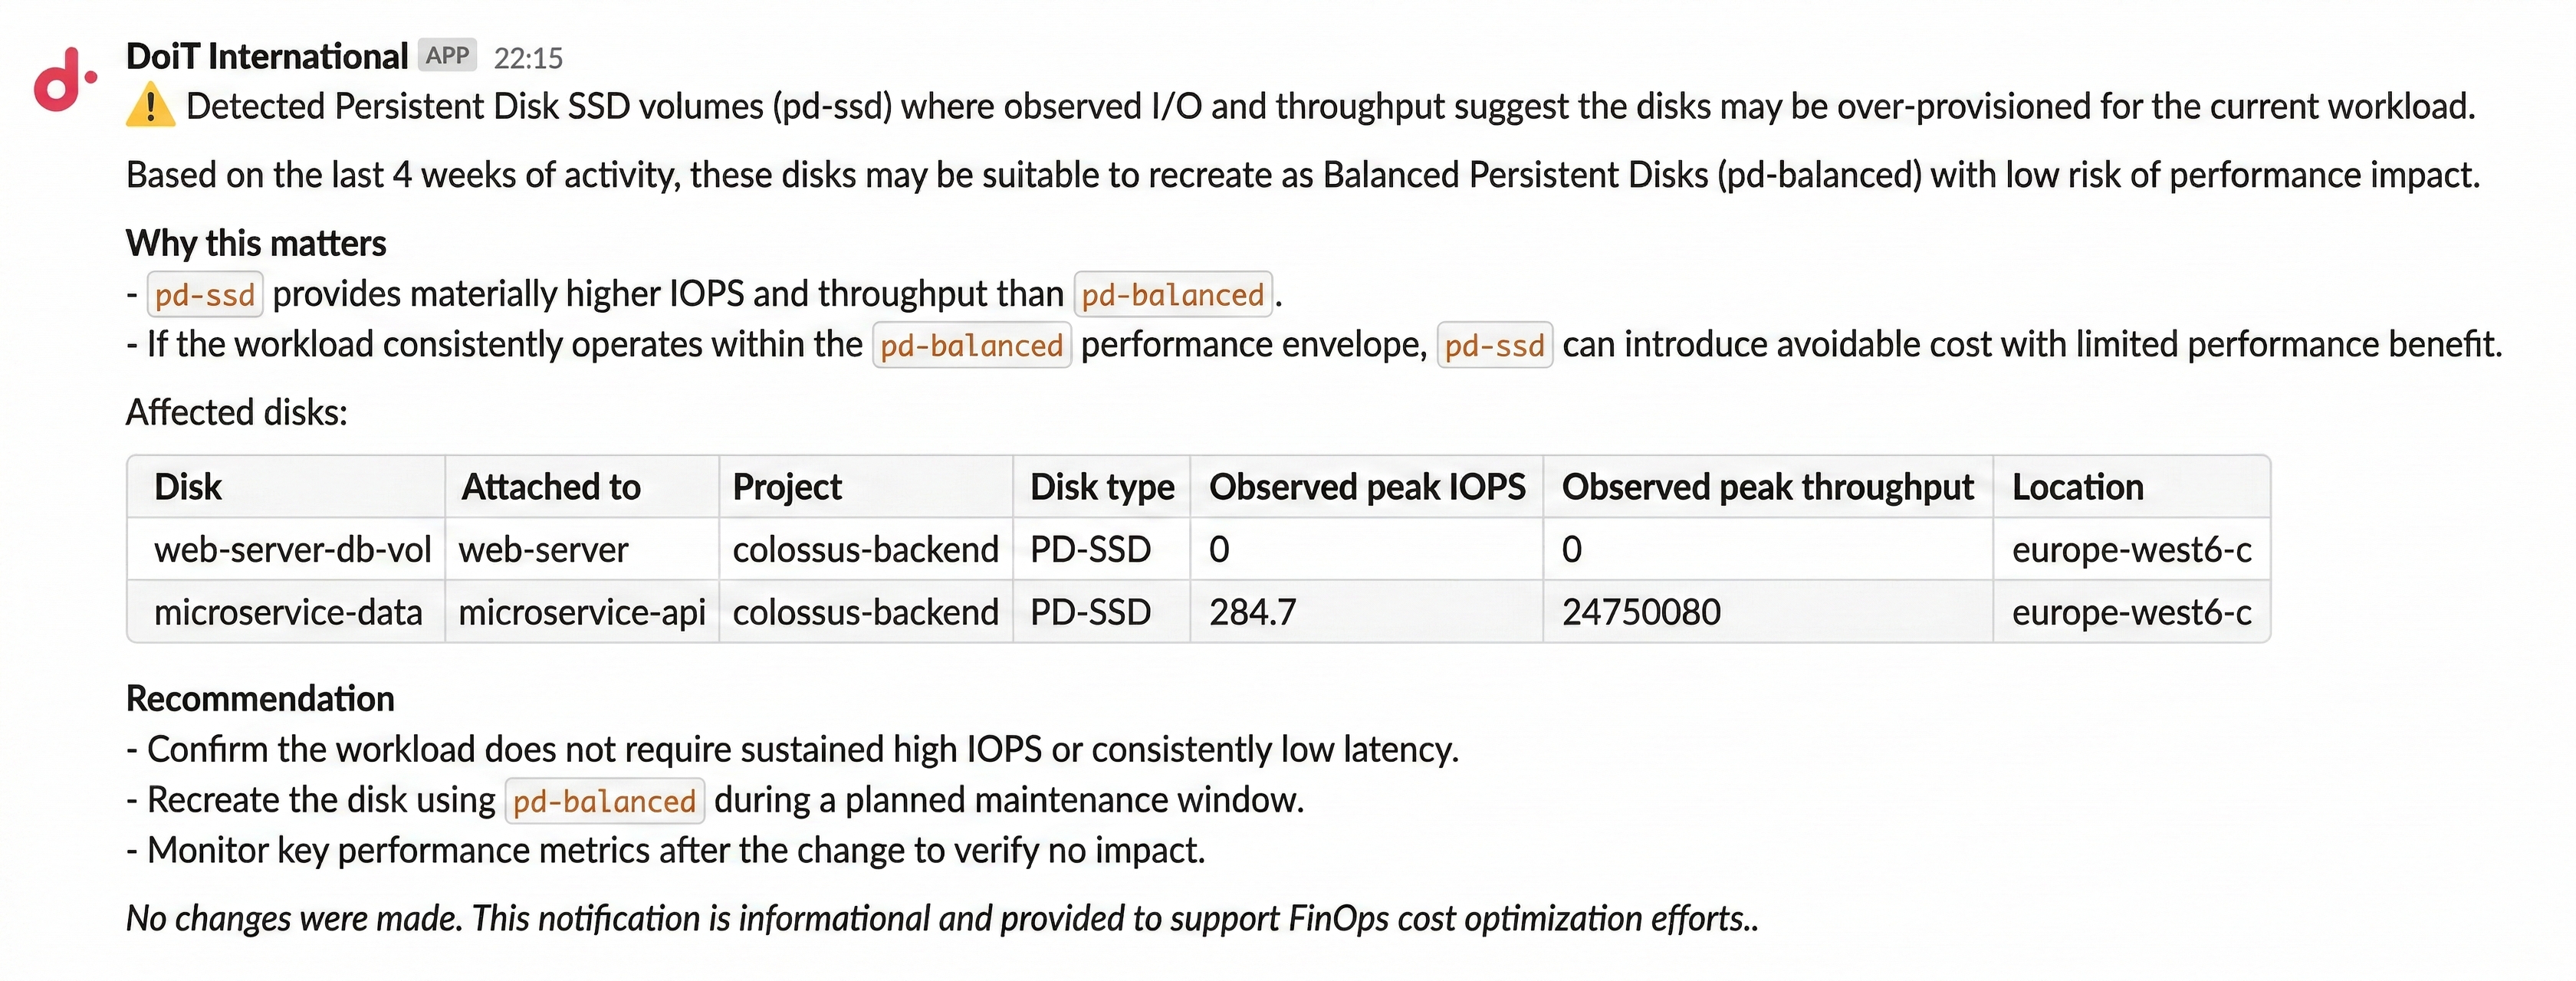Click the Disk column header
Screen dimensions: 2576x981
click(188, 487)
